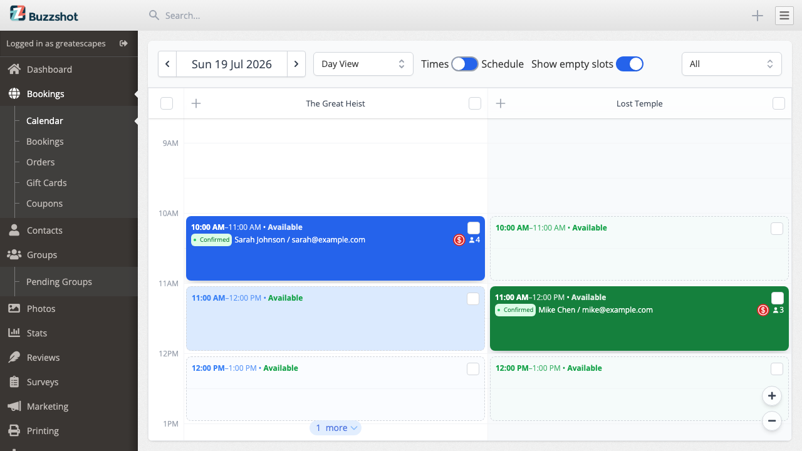Click Confirmed badge on Sarah Johnson booking
The image size is (802, 451).
point(211,240)
